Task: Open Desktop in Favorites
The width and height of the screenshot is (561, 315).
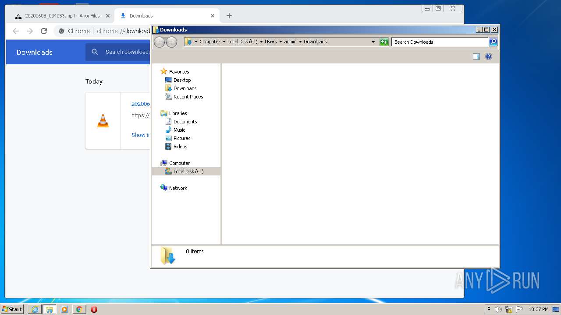Action: pos(182,80)
